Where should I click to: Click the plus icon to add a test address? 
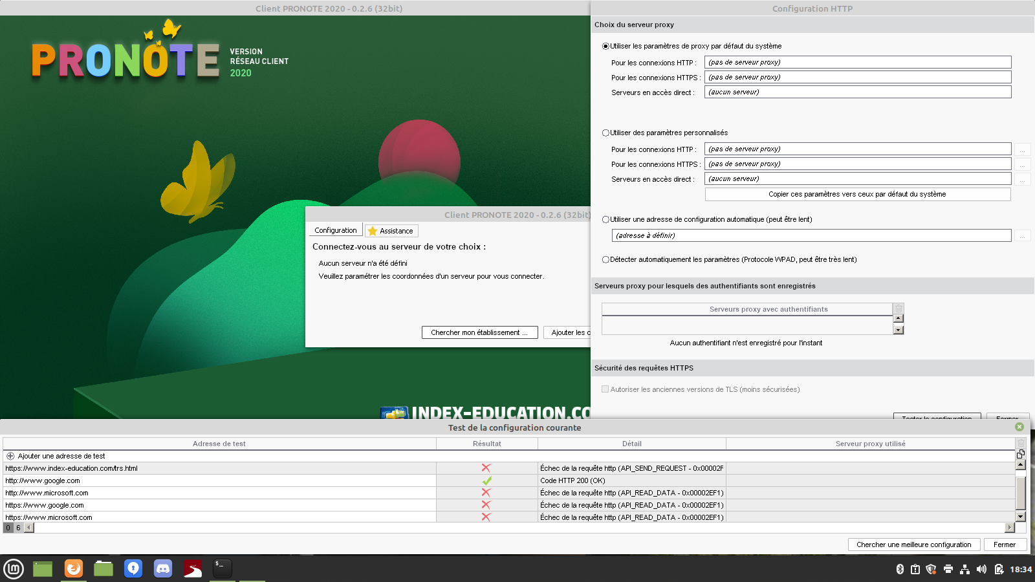click(x=10, y=456)
